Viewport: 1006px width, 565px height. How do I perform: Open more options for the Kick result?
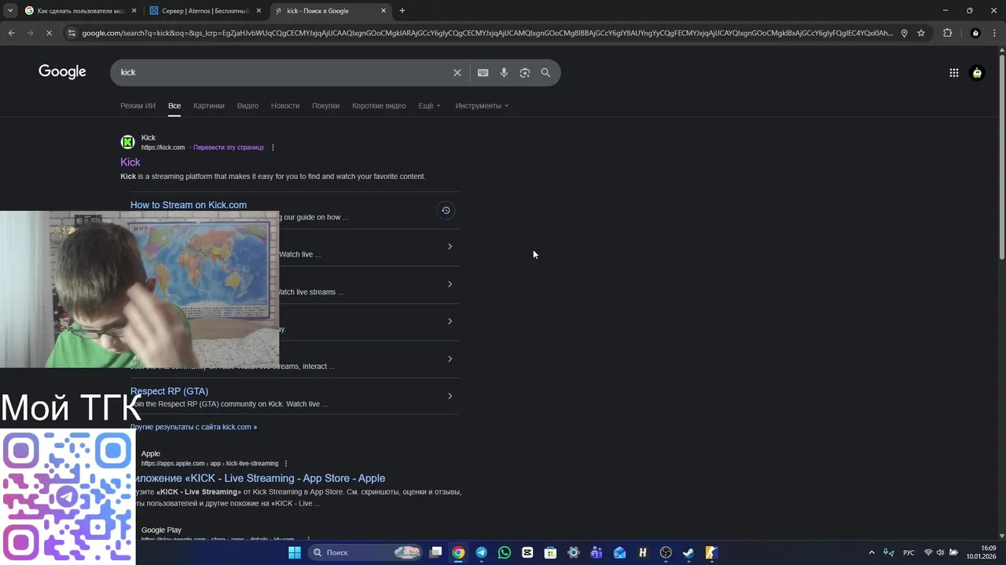[273, 148]
